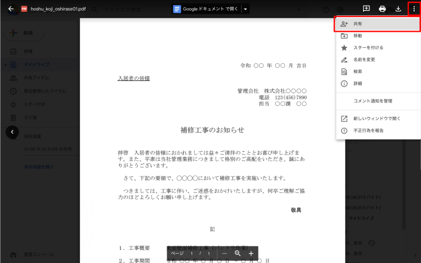Choose 名前を変更 in the menu
Viewport: 421px width, 263px height.
pos(377,60)
